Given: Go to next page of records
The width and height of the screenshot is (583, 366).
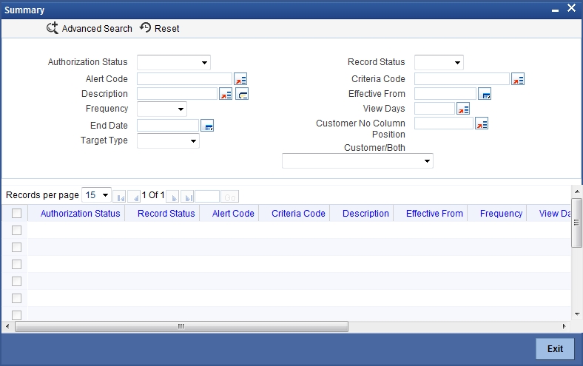Looking at the screenshot, I should (172, 197).
